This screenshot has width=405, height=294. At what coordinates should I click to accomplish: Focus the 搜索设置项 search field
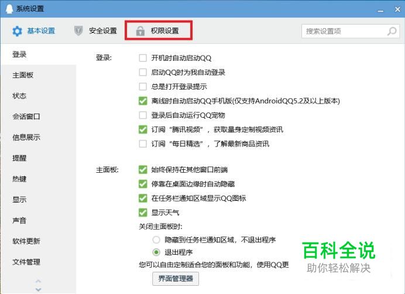coord(351,31)
